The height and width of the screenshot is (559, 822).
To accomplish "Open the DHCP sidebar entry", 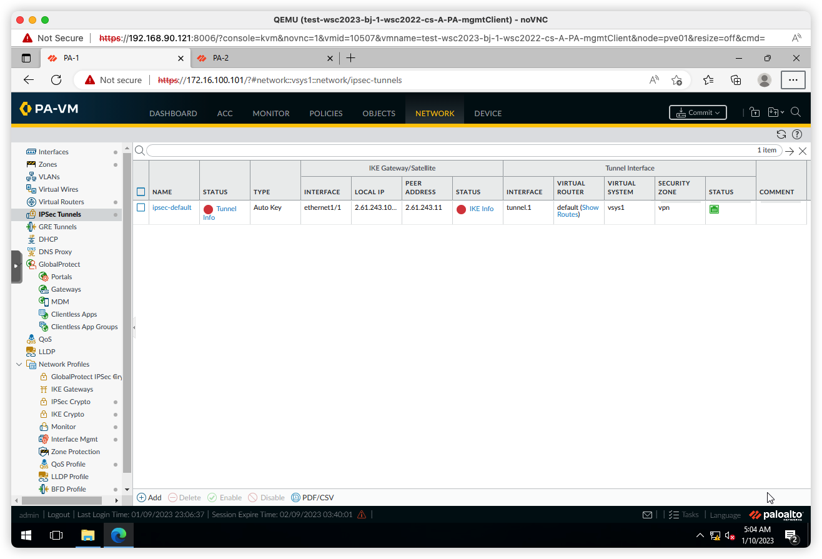I will coord(47,239).
